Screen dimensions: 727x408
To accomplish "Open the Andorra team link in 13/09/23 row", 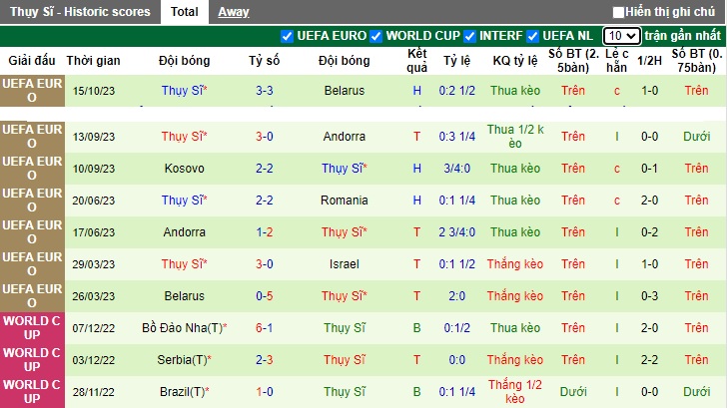I will coord(345,137).
